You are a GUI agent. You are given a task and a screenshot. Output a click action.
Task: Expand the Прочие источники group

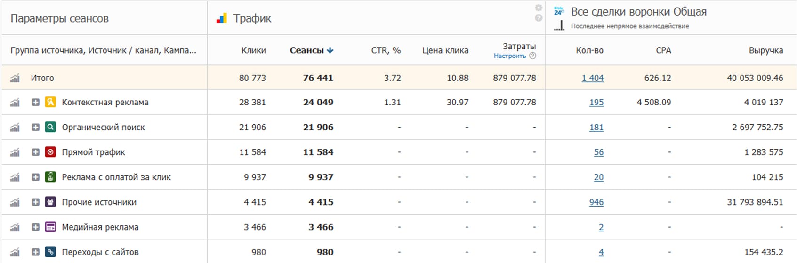coord(35,202)
